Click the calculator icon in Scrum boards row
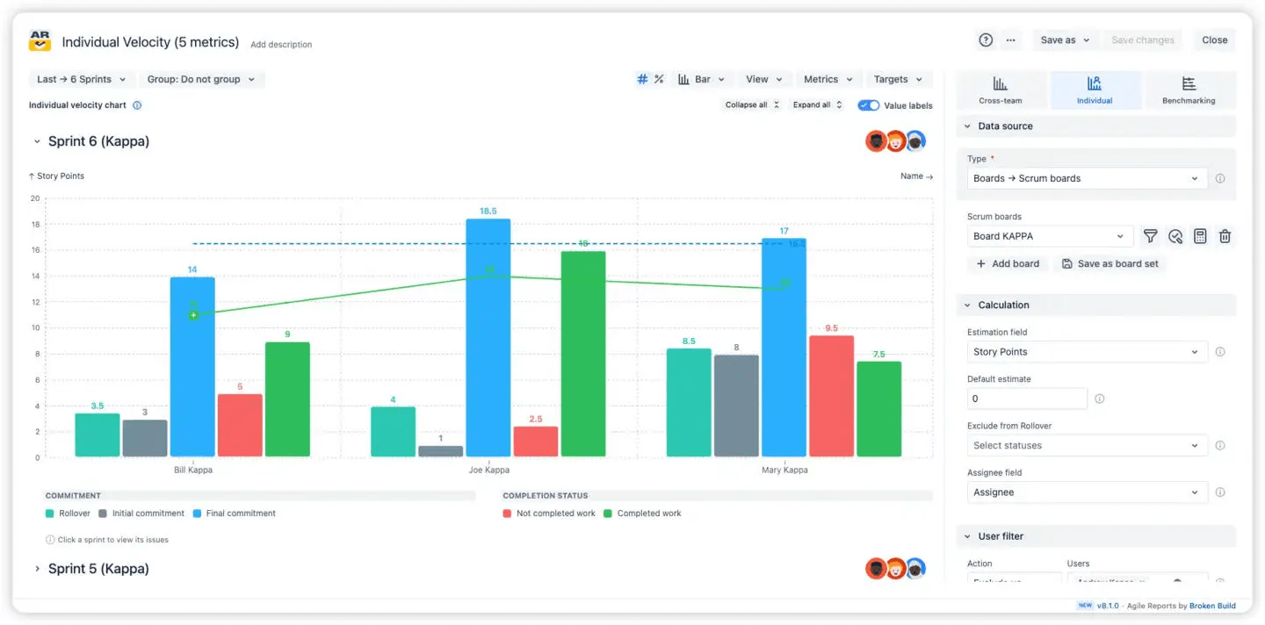 [1200, 236]
